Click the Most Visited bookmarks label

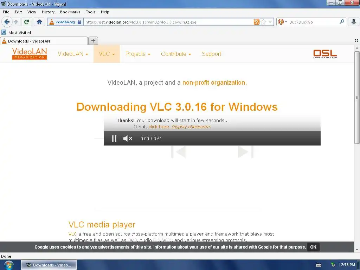coord(20,33)
